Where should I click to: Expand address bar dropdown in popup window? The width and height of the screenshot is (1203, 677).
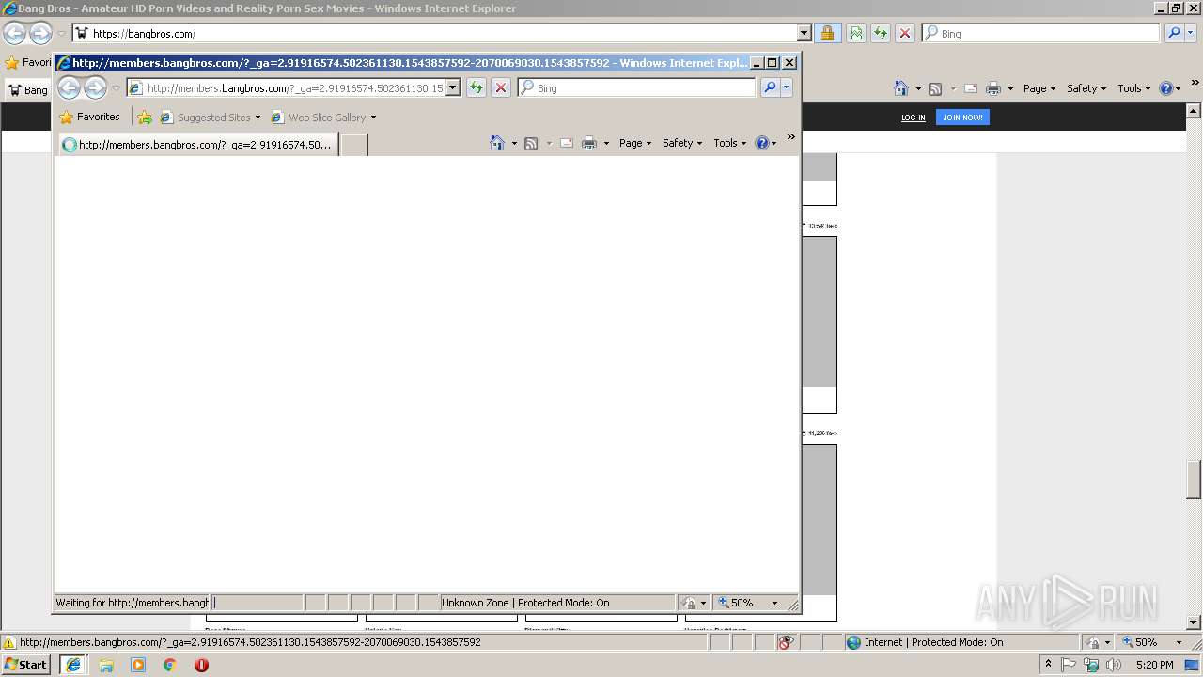point(452,87)
